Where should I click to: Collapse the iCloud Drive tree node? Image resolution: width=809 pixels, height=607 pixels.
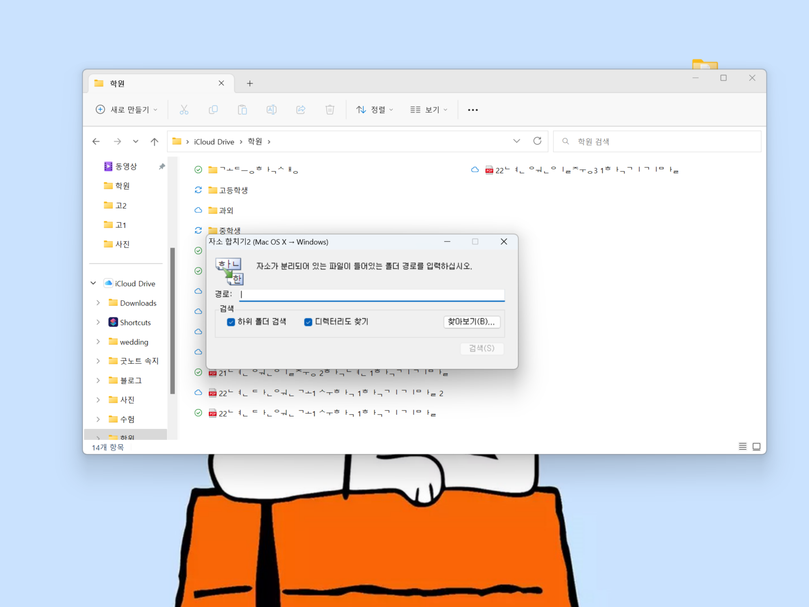pyautogui.click(x=94, y=283)
